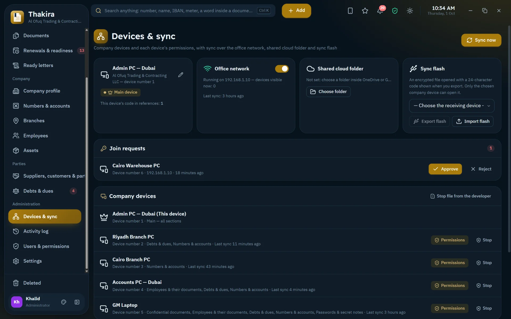
Task: Click Export flash button
Action: [430, 121]
